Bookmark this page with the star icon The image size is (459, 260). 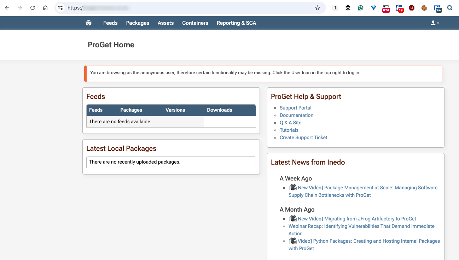(x=318, y=8)
